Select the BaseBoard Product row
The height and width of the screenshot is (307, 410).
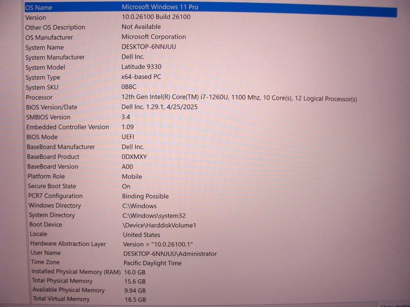[53, 157]
